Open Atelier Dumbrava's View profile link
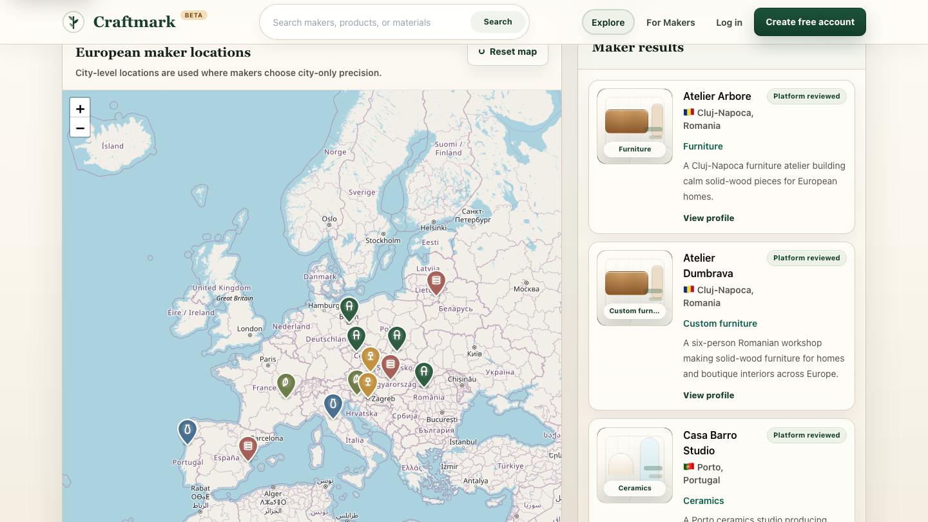 (709, 395)
